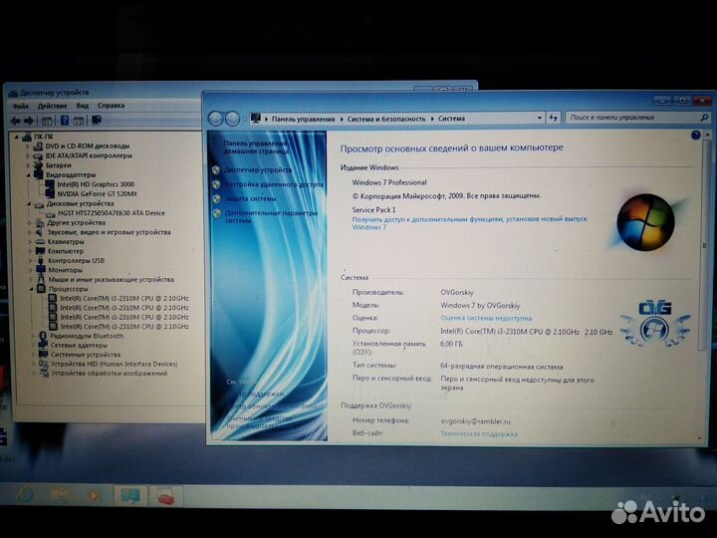
Task: Click Система и безопасность breadcrumb
Action: (386, 119)
